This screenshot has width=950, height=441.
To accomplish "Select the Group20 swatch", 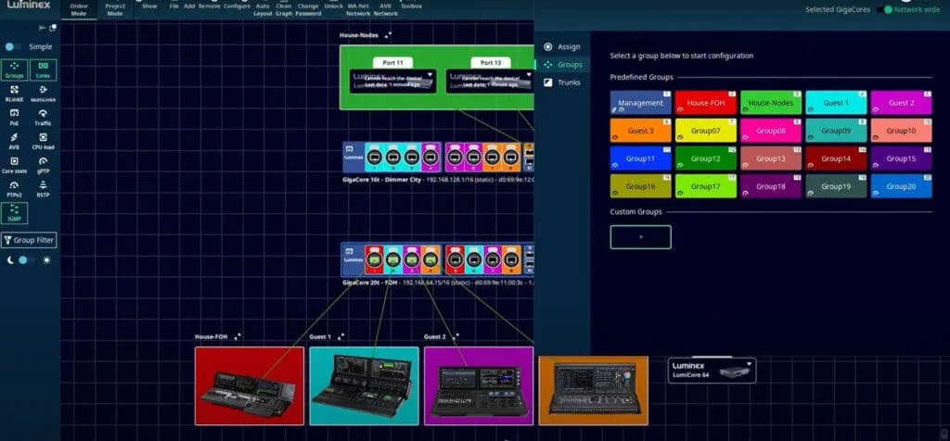I will 901,186.
